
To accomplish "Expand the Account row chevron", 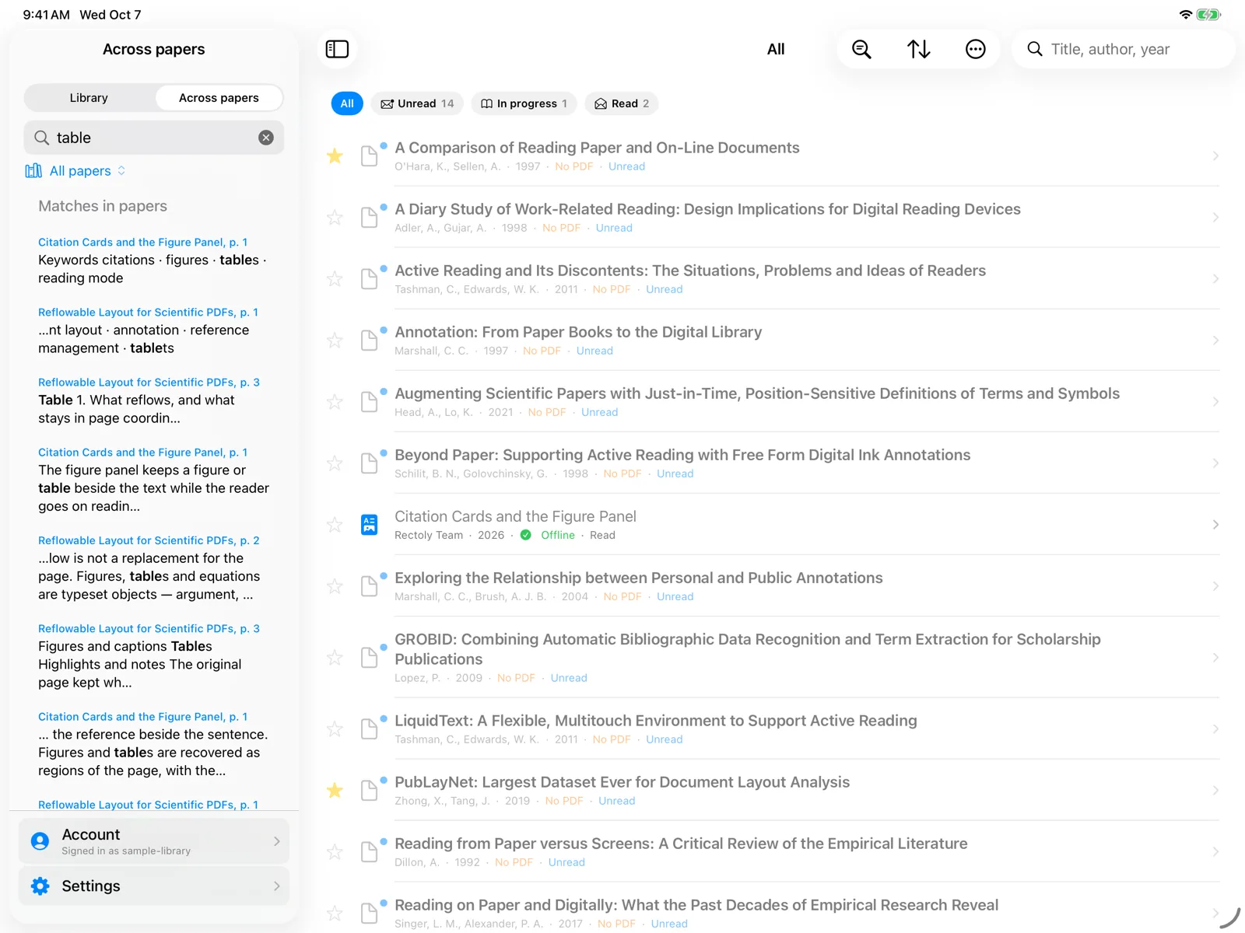I will point(276,841).
